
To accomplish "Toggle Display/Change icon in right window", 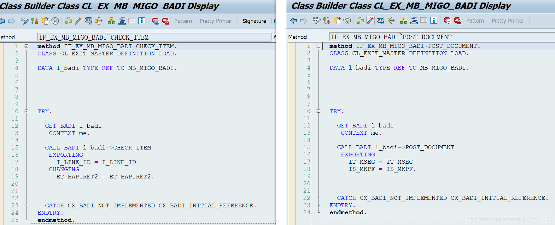I will click(317, 21).
